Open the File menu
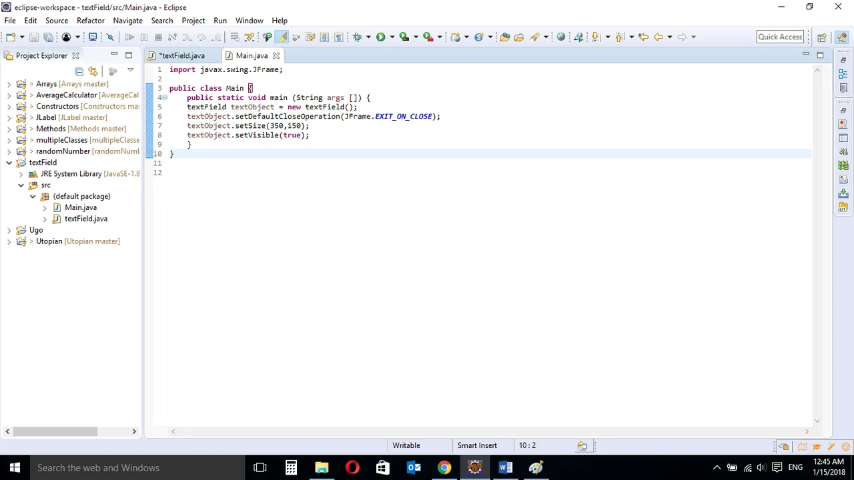This screenshot has width=854, height=480. [10, 21]
